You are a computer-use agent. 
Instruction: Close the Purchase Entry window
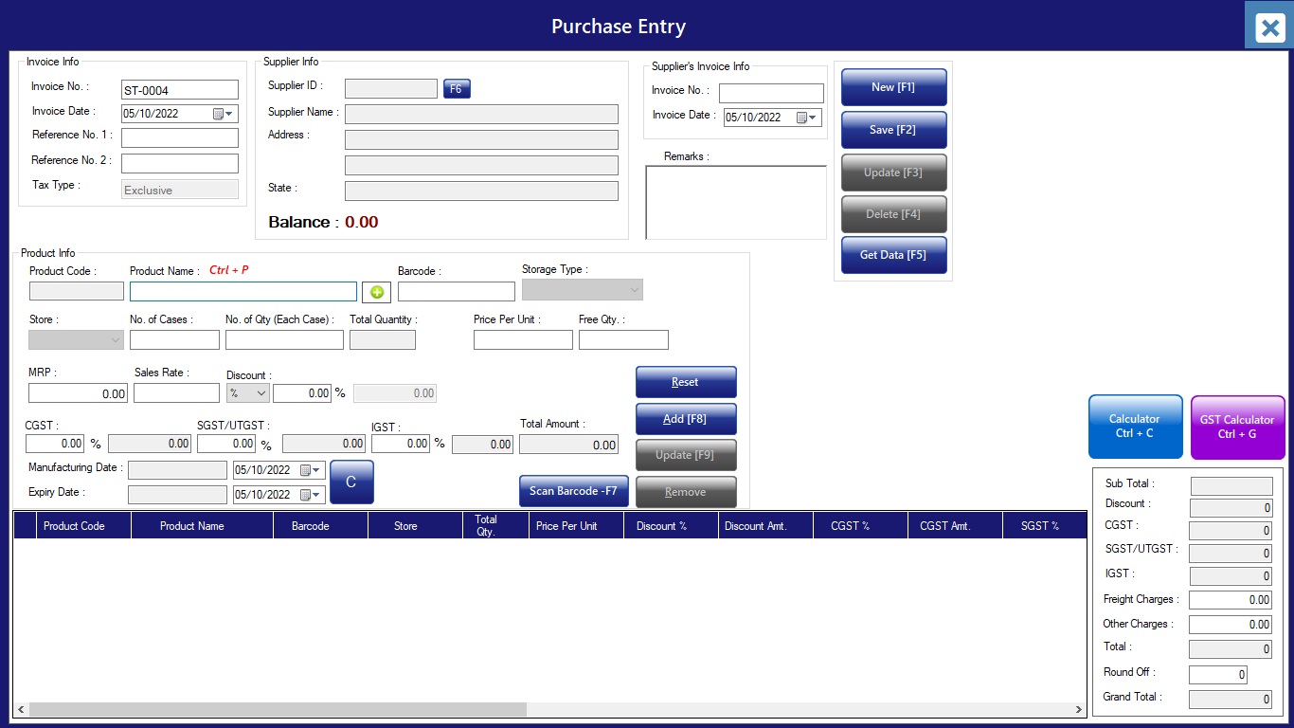pos(1269,27)
